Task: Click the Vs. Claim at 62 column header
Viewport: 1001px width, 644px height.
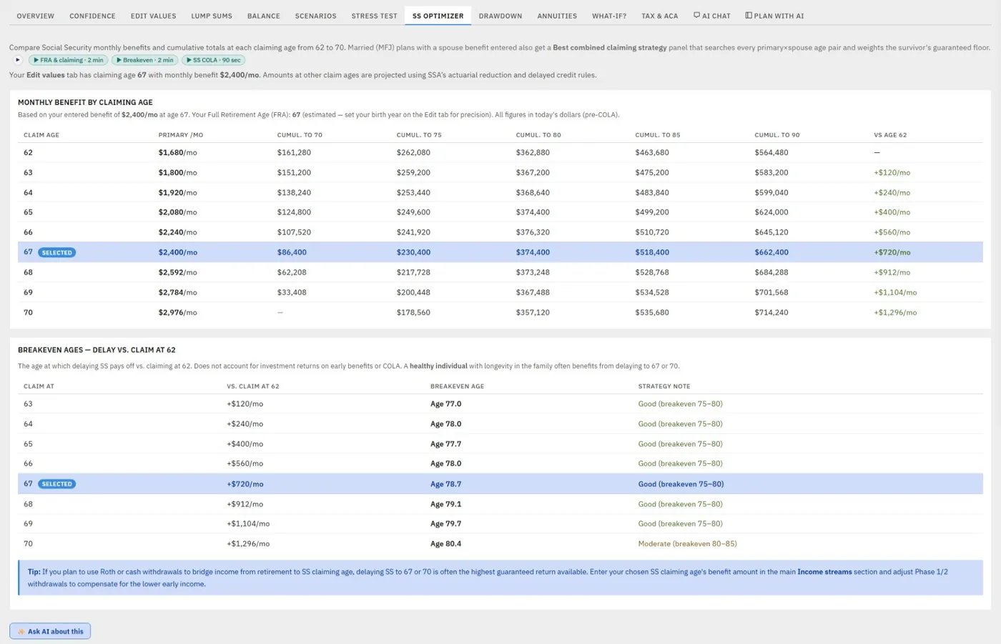Action: point(253,387)
